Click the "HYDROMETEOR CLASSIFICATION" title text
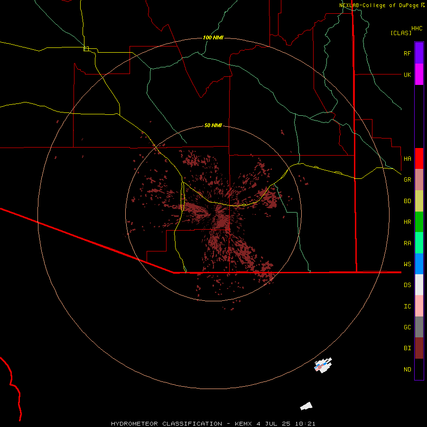This screenshot has width=427, height=427. point(167,424)
